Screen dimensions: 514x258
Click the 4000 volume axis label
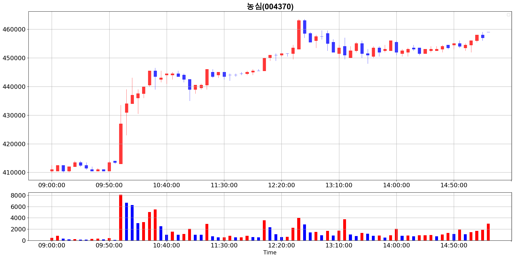point(18,218)
